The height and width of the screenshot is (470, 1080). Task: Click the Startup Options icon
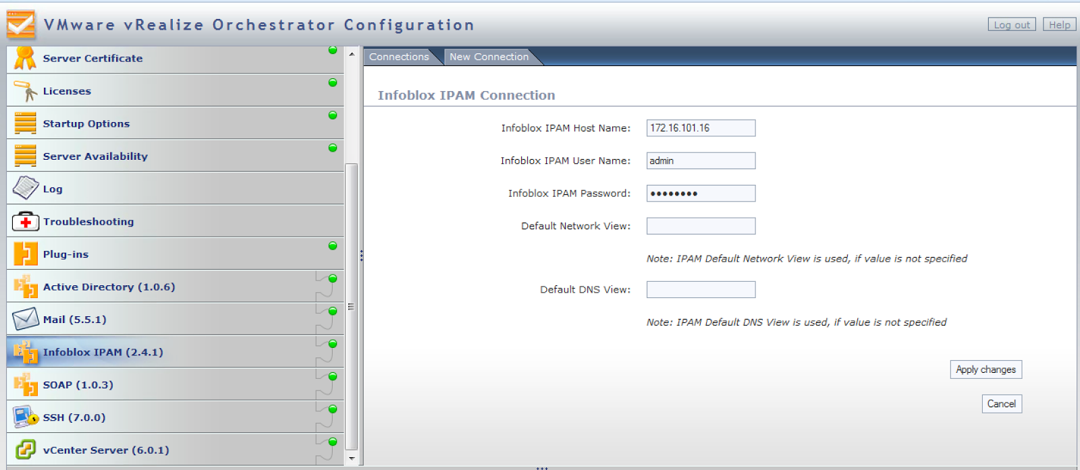click(x=25, y=123)
